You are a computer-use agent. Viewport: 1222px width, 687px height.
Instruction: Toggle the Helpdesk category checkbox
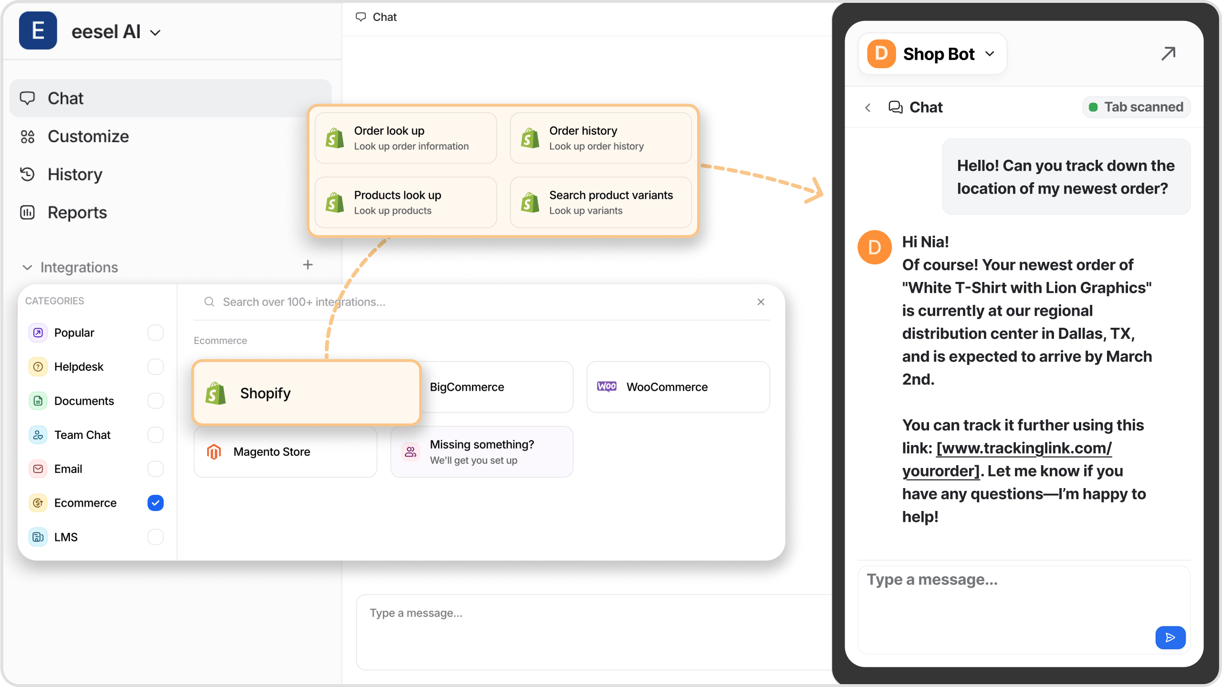pyautogui.click(x=156, y=367)
